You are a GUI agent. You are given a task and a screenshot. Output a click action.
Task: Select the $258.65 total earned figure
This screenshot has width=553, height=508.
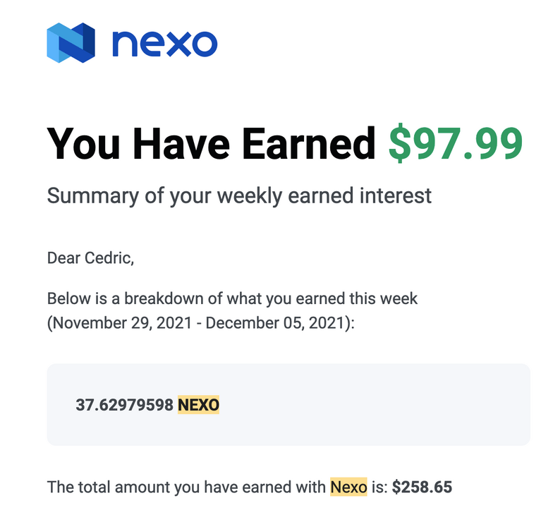pos(422,487)
